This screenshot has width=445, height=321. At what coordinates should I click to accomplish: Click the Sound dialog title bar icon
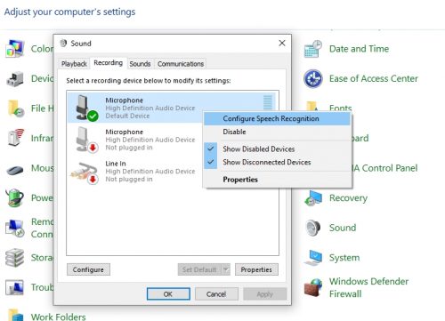point(63,44)
